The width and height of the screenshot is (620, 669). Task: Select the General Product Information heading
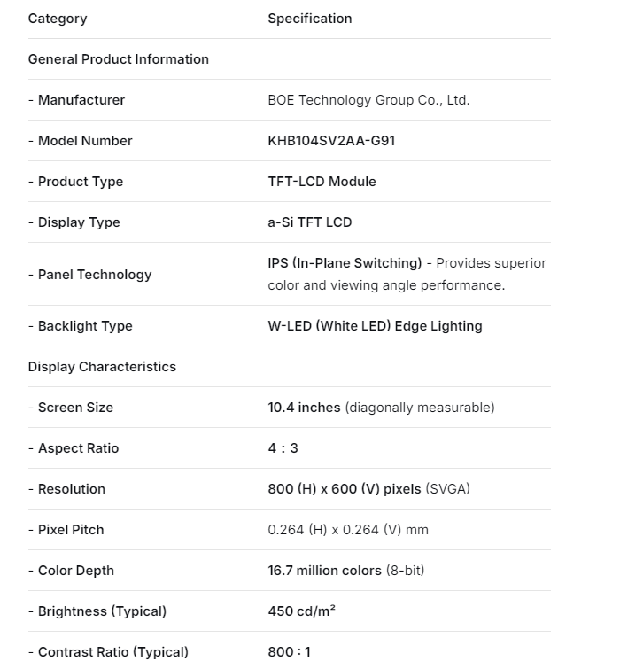(119, 59)
